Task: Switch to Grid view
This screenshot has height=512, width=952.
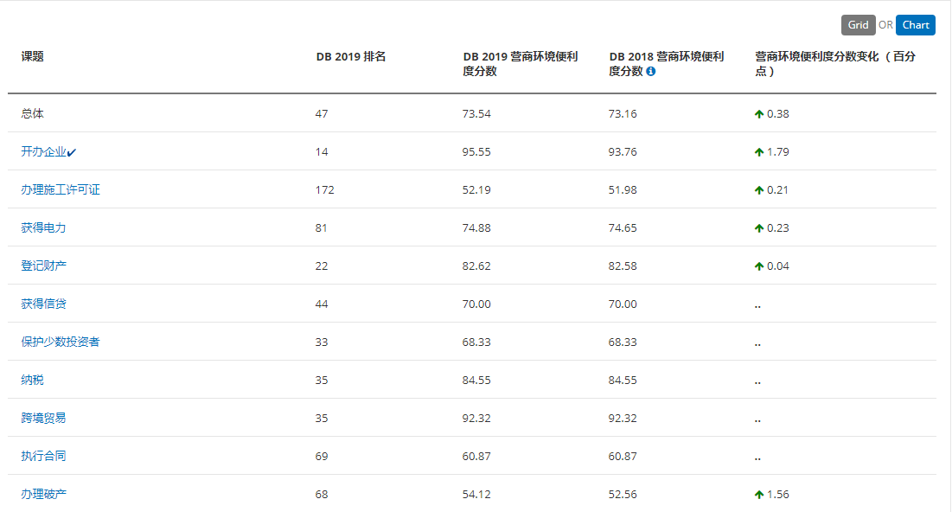Action: 858,25
